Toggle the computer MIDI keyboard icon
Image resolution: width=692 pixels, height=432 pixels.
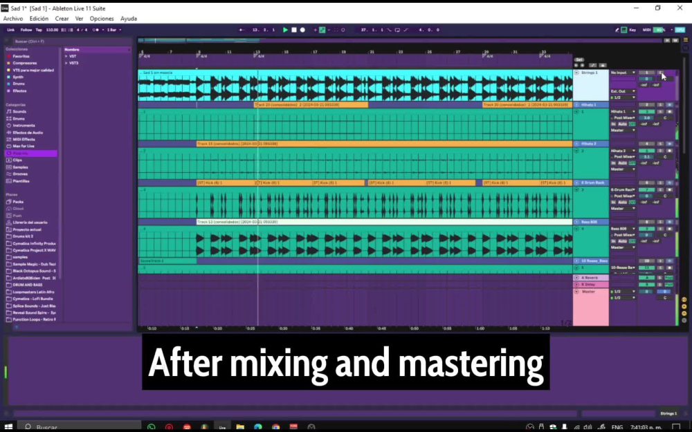pos(624,30)
